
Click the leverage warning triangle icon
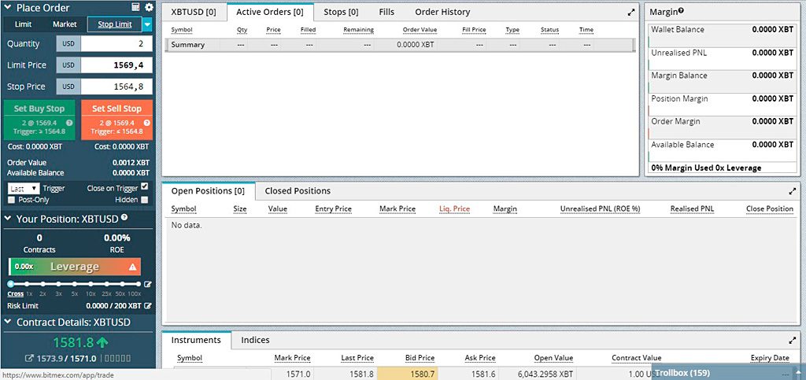[132, 267]
